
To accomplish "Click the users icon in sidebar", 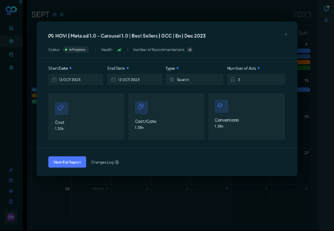I will coord(11,67).
